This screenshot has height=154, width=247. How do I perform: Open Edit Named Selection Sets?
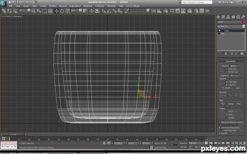(x=126, y=11)
